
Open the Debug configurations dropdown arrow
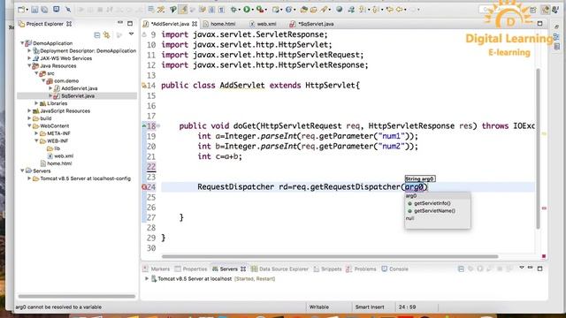[240, 10]
